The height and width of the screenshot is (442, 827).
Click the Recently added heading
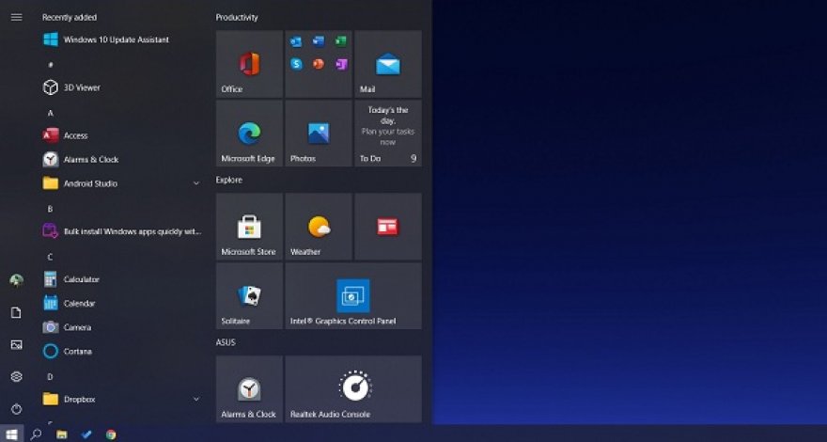point(70,18)
